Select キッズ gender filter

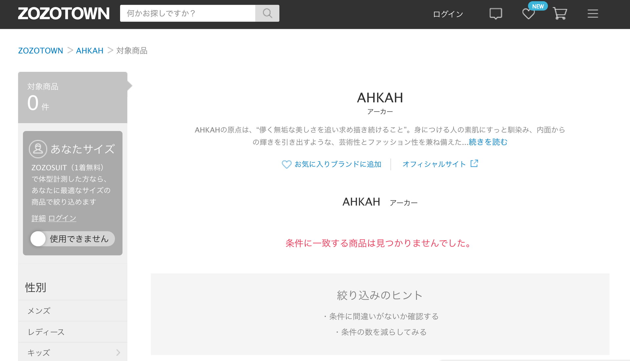(73, 352)
